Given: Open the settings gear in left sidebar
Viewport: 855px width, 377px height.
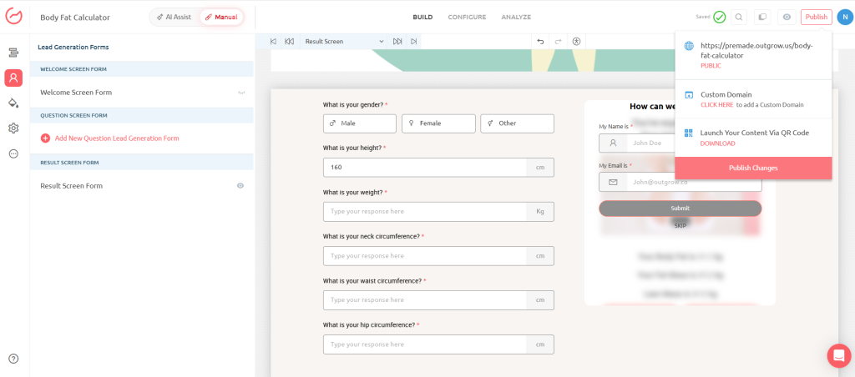Looking at the screenshot, I should click(13, 128).
